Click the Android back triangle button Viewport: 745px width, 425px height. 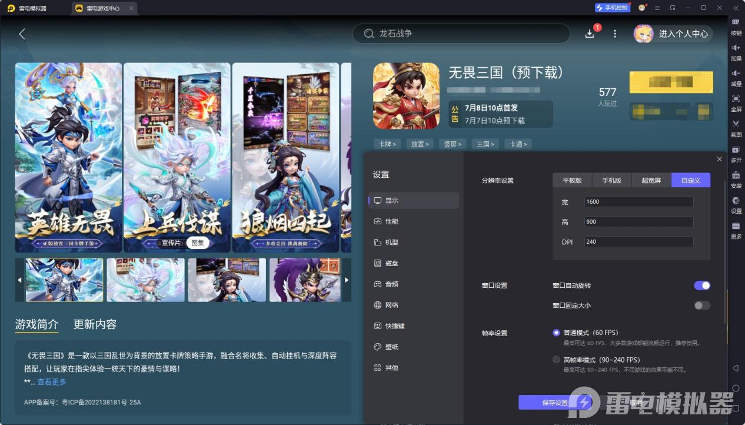point(736,368)
